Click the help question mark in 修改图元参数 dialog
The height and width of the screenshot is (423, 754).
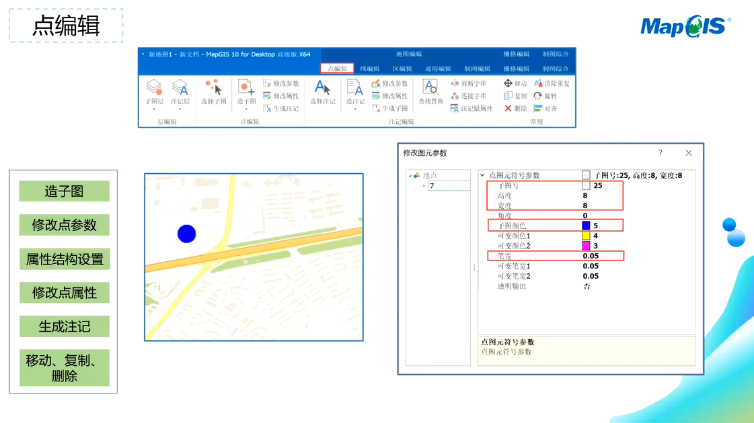click(661, 152)
